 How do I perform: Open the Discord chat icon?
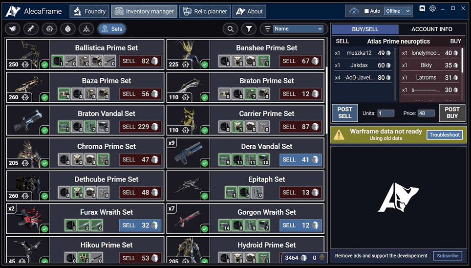pos(422,8)
